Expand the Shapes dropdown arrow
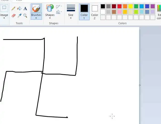Image resolution: width=161 pixels, height=124 pixels. pyautogui.click(x=50, y=18)
